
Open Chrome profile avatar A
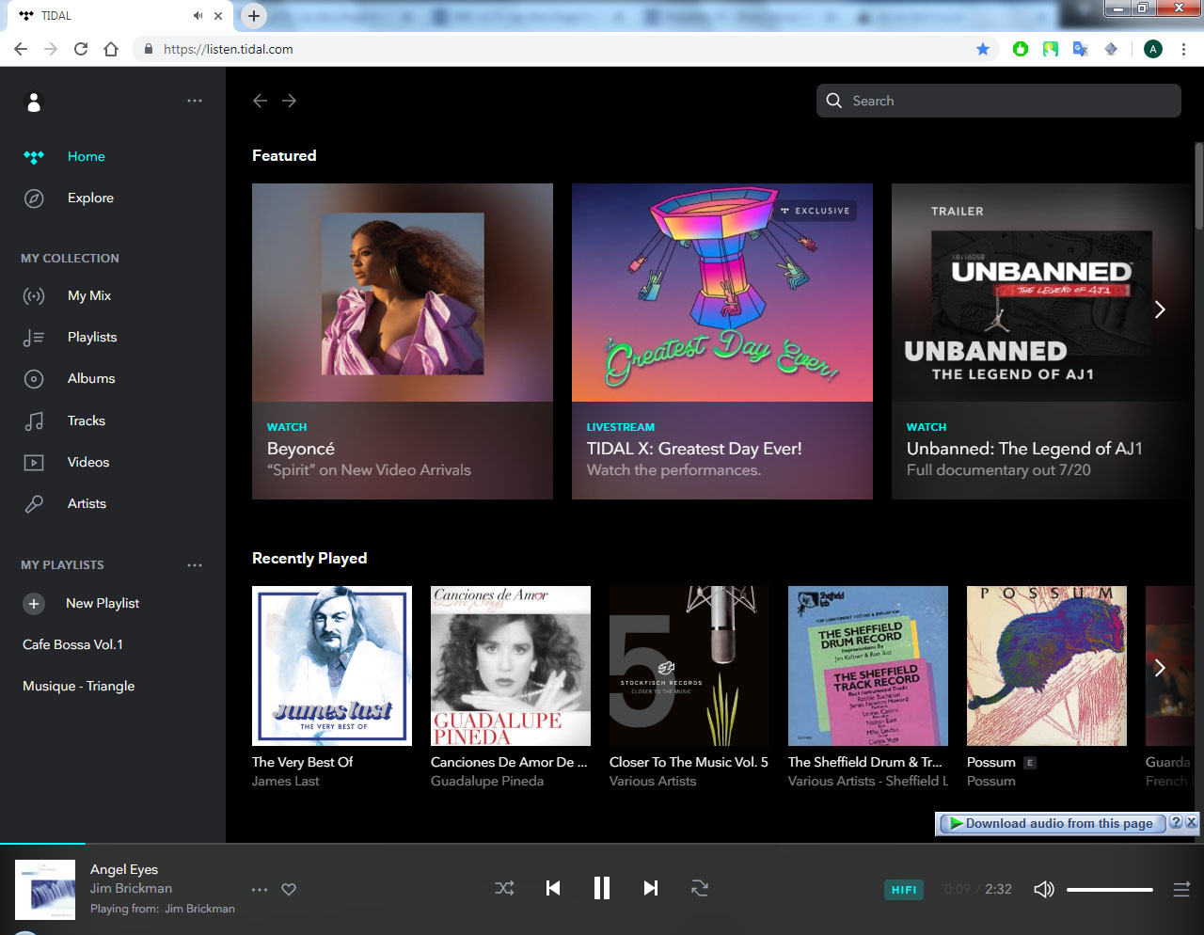[1153, 49]
